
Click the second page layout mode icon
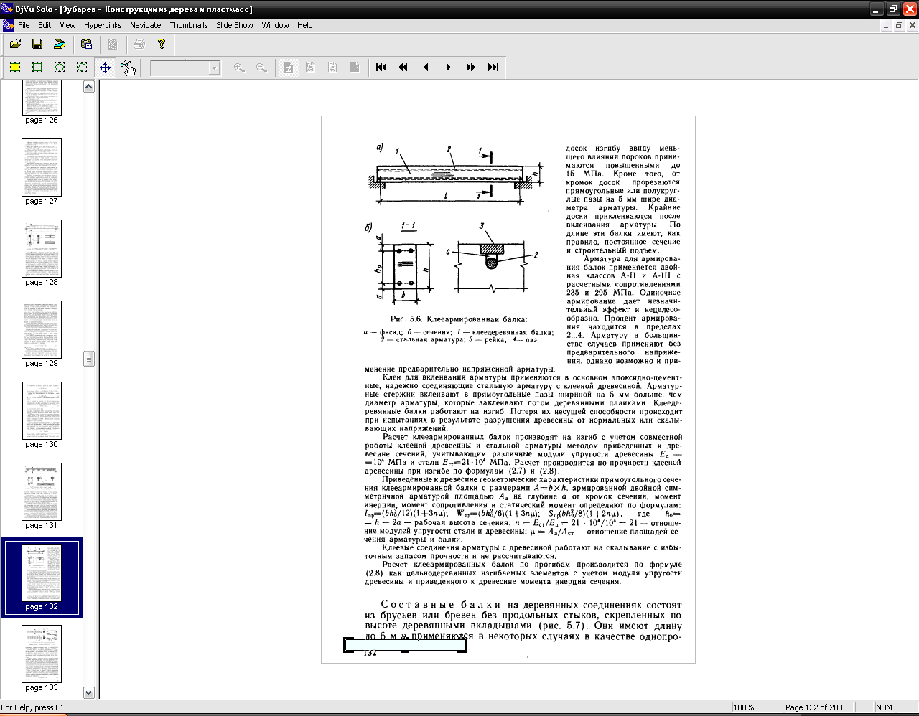pos(310,67)
